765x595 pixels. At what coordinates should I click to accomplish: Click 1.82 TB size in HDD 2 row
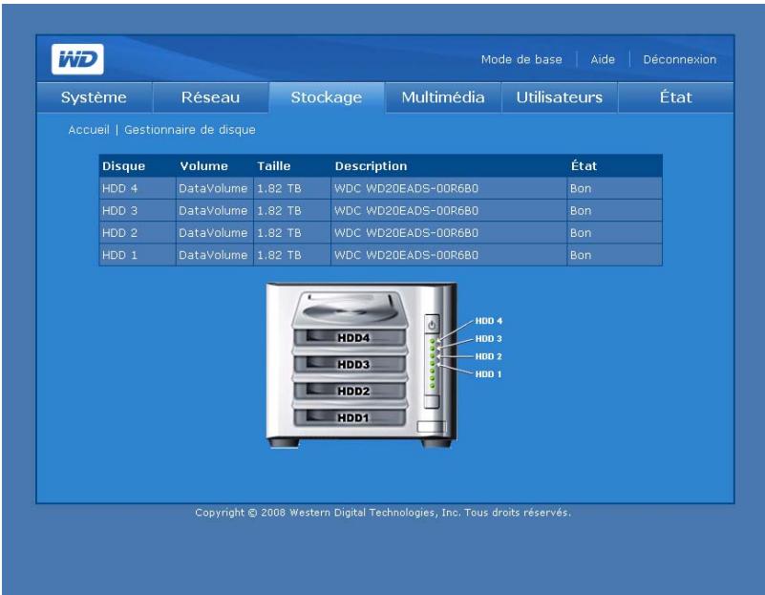click(279, 233)
